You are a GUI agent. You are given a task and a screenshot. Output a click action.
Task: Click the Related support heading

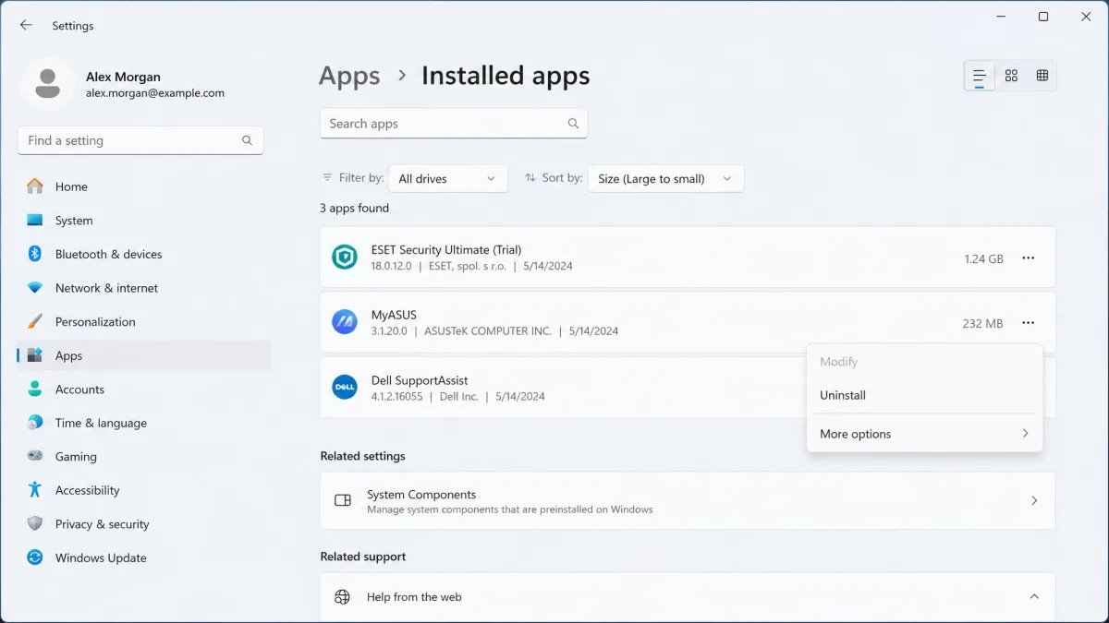[x=363, y=557]
